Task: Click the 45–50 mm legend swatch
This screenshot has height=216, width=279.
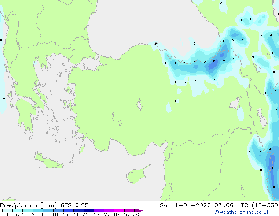Action: coord(129,210)
